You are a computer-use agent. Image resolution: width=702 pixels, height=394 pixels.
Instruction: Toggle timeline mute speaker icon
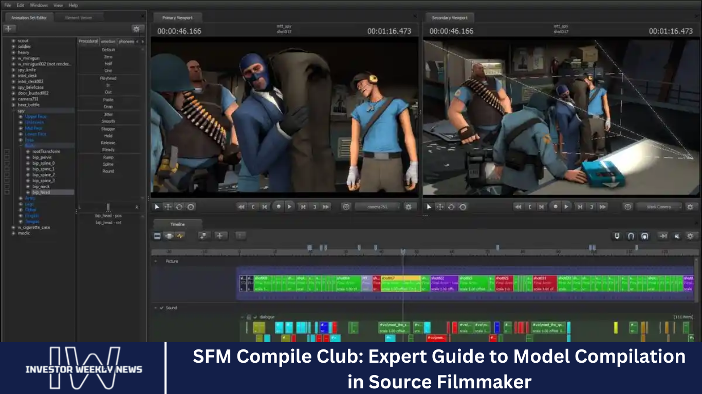point(677,236)
